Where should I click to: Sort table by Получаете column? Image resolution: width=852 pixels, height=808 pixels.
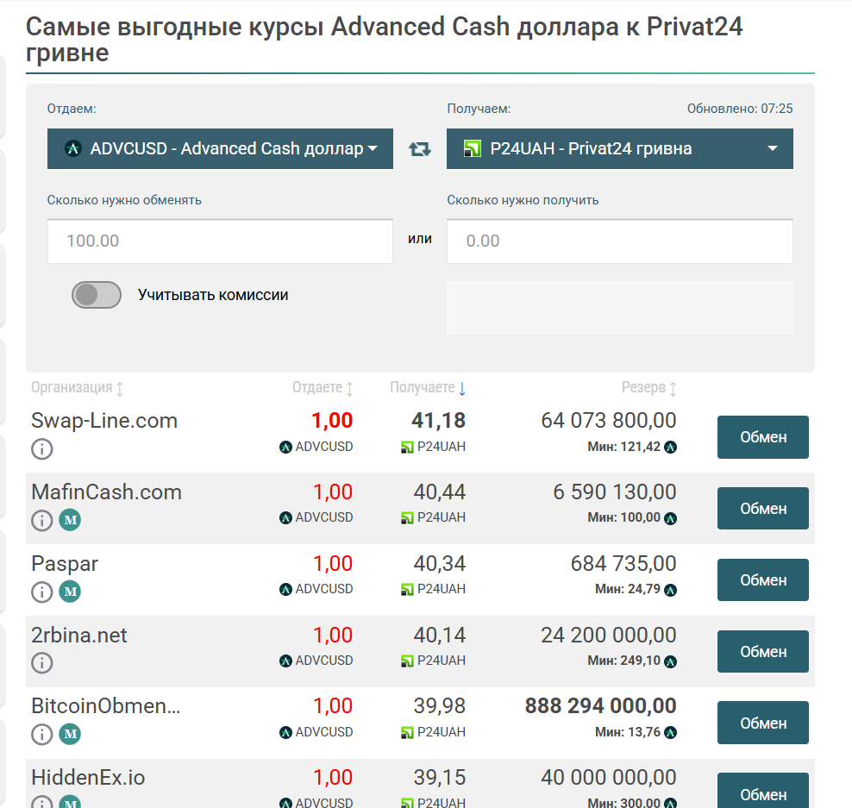coord(428,388)
